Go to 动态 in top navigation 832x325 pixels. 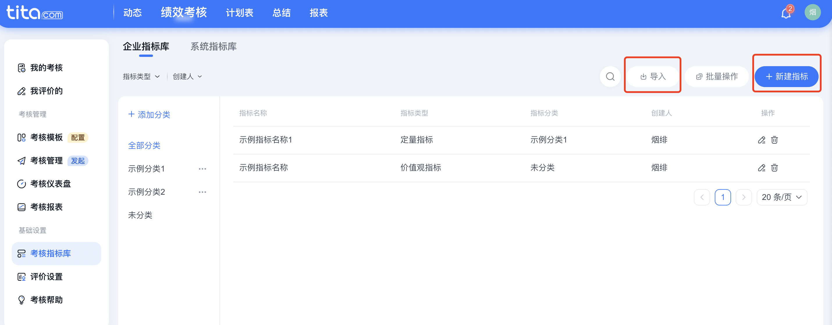coord(132,13)
